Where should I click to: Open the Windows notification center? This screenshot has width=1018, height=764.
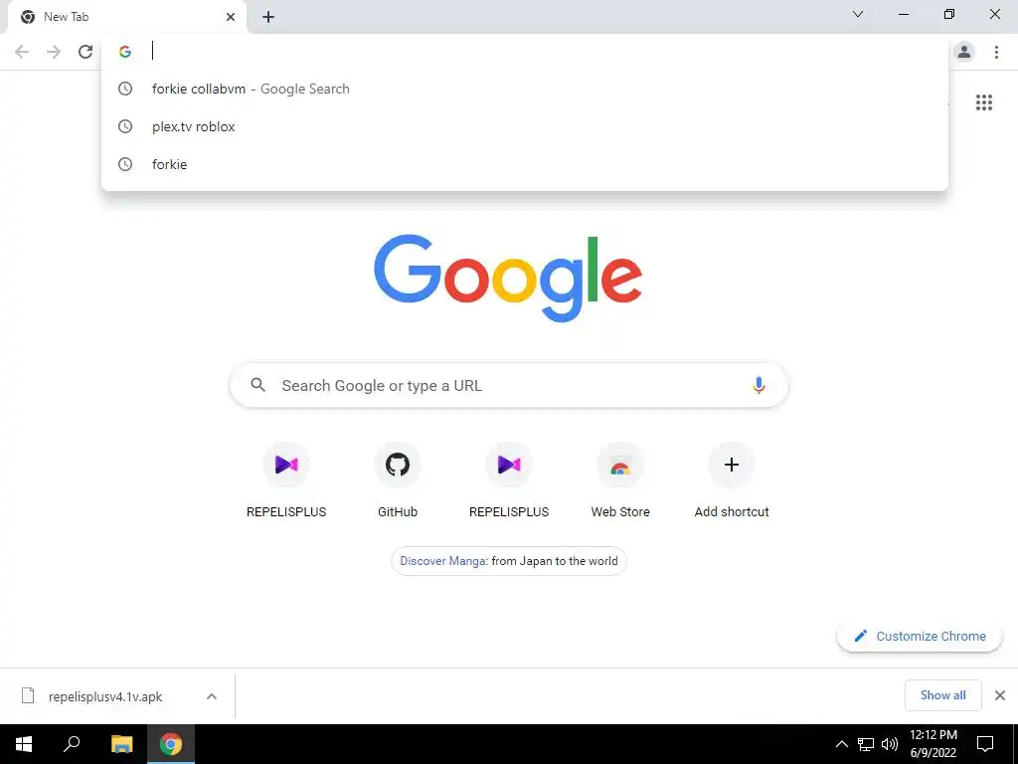coord(985,744)
